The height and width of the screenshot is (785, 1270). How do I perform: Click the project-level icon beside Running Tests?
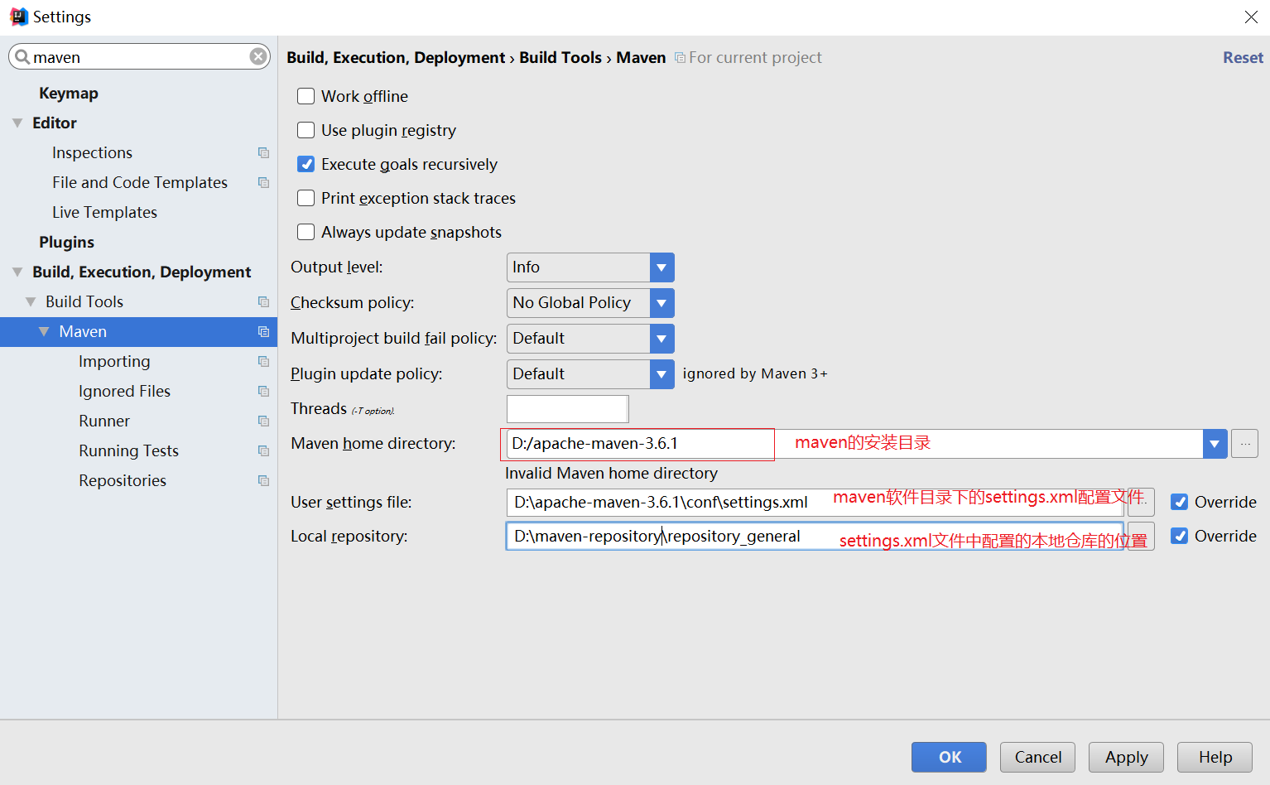pos(263,450)
